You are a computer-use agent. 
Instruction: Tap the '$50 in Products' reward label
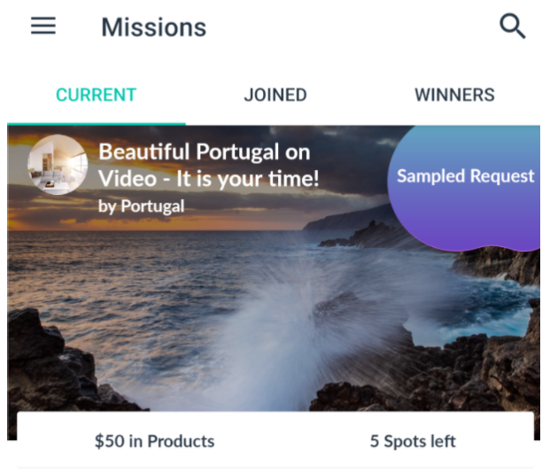click(154, 441)
